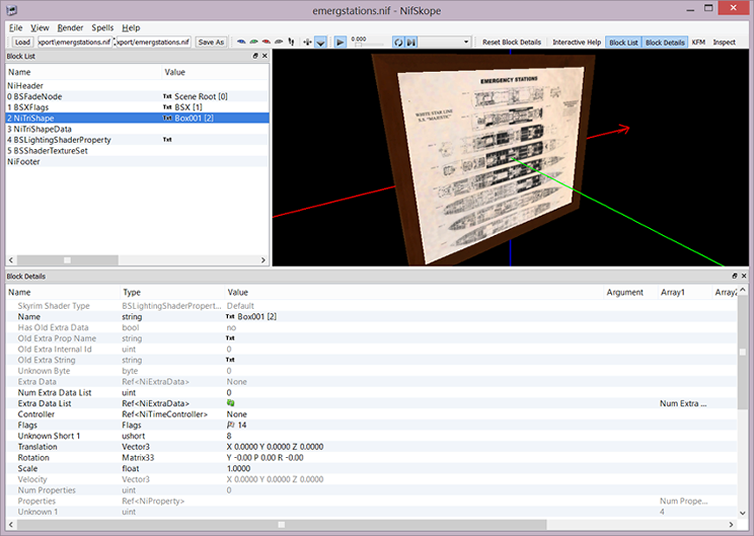Select the Controller row
Image resolution: width=754 pixels, height=536 pixels.
pyautogui.click(x=371, y=415)
